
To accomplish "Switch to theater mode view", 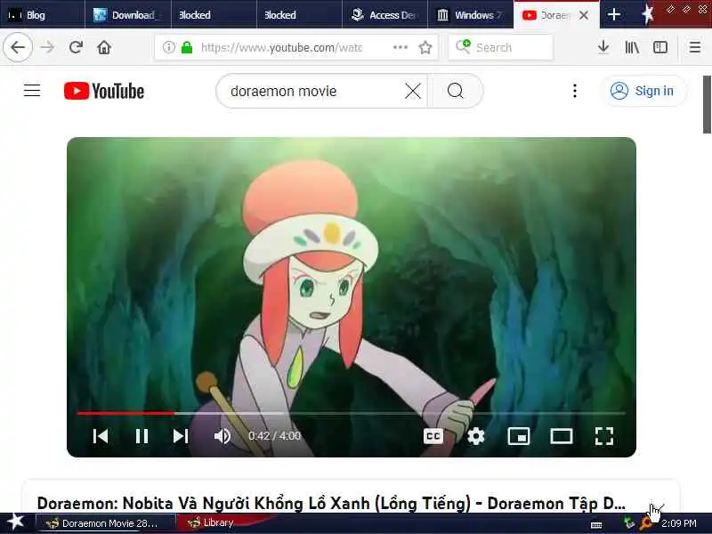I will (x=562, y=436).
